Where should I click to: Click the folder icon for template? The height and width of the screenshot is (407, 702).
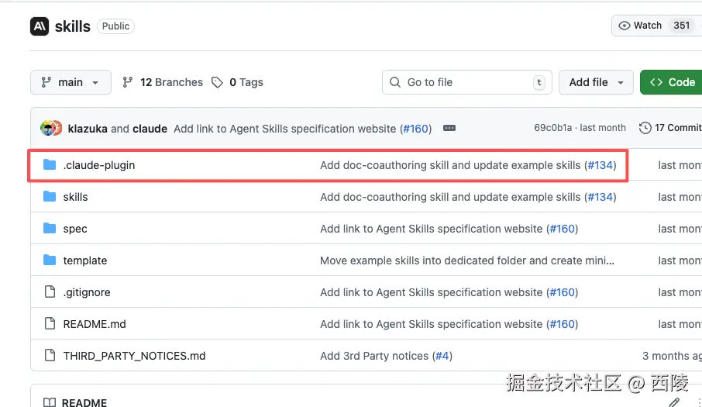coord(50,260)
